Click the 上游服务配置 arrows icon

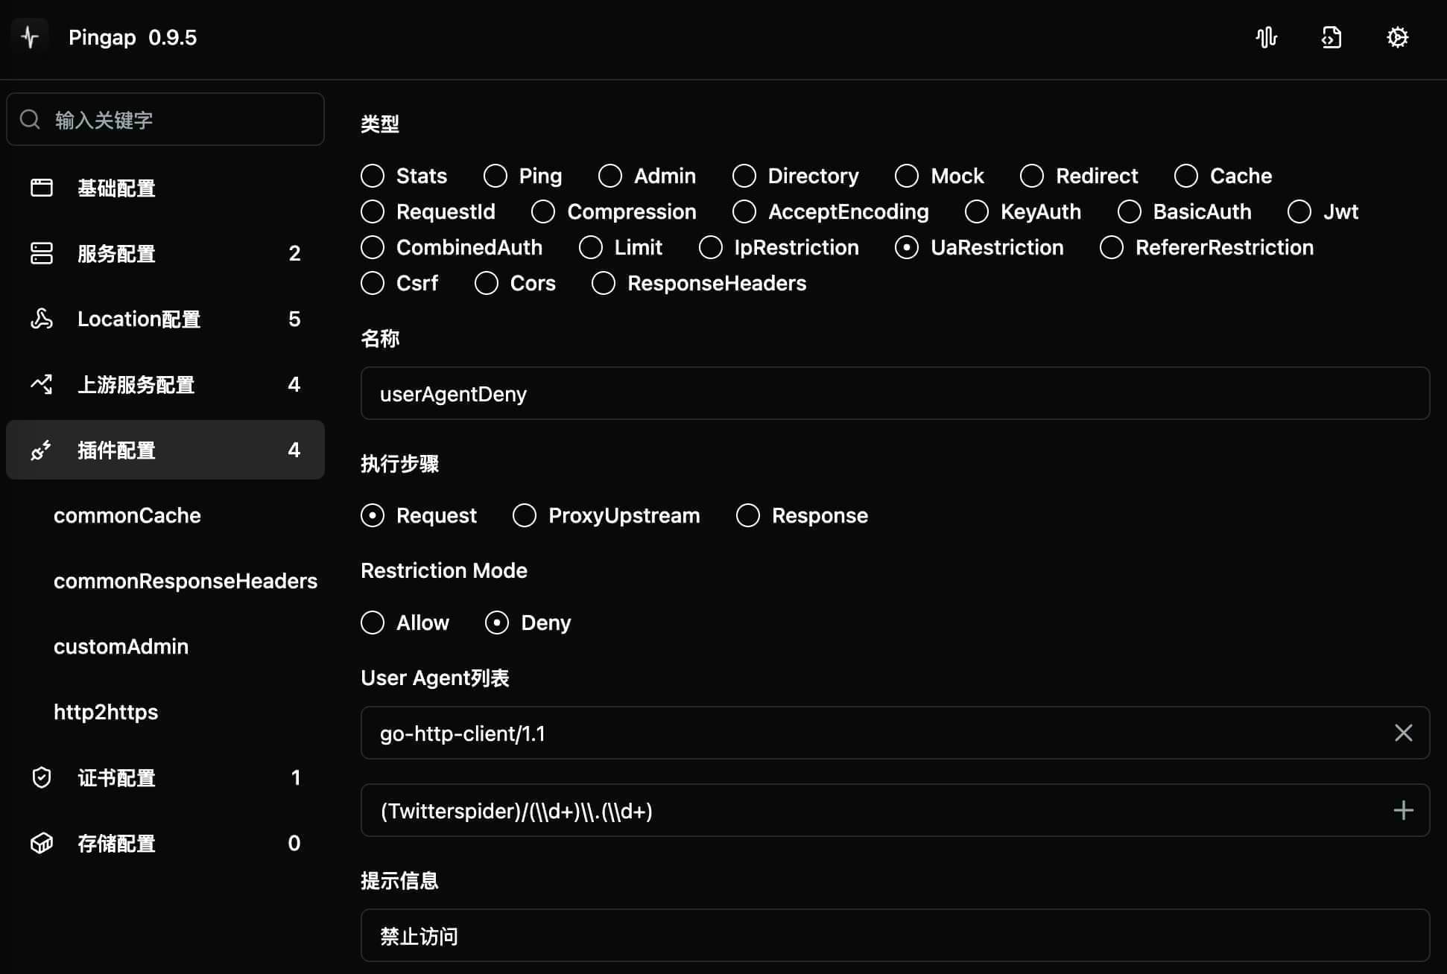(x=42, y=384)
